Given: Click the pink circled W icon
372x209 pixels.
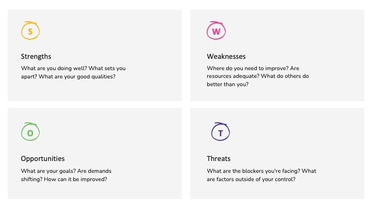Looking at the screenshot, I should coord(216,30).
